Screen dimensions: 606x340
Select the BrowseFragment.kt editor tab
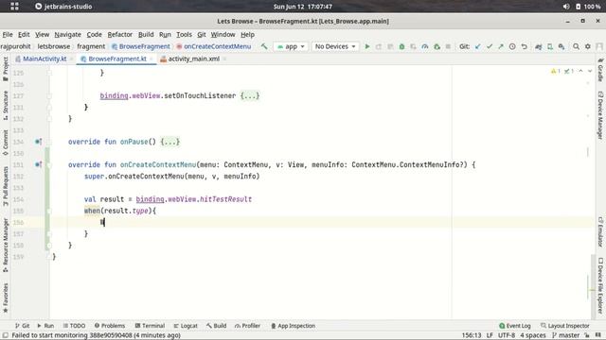click(x=116, y=59)
